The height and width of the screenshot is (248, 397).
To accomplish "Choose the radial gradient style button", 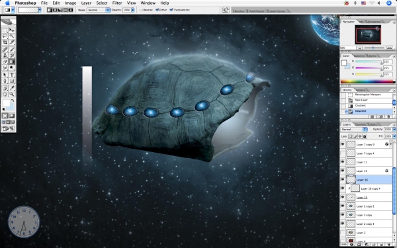I will [55, 10].
